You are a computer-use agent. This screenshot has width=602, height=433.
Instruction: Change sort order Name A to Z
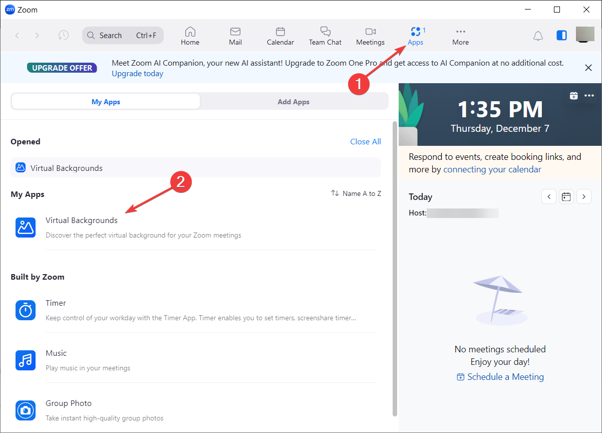click(356, 193)
